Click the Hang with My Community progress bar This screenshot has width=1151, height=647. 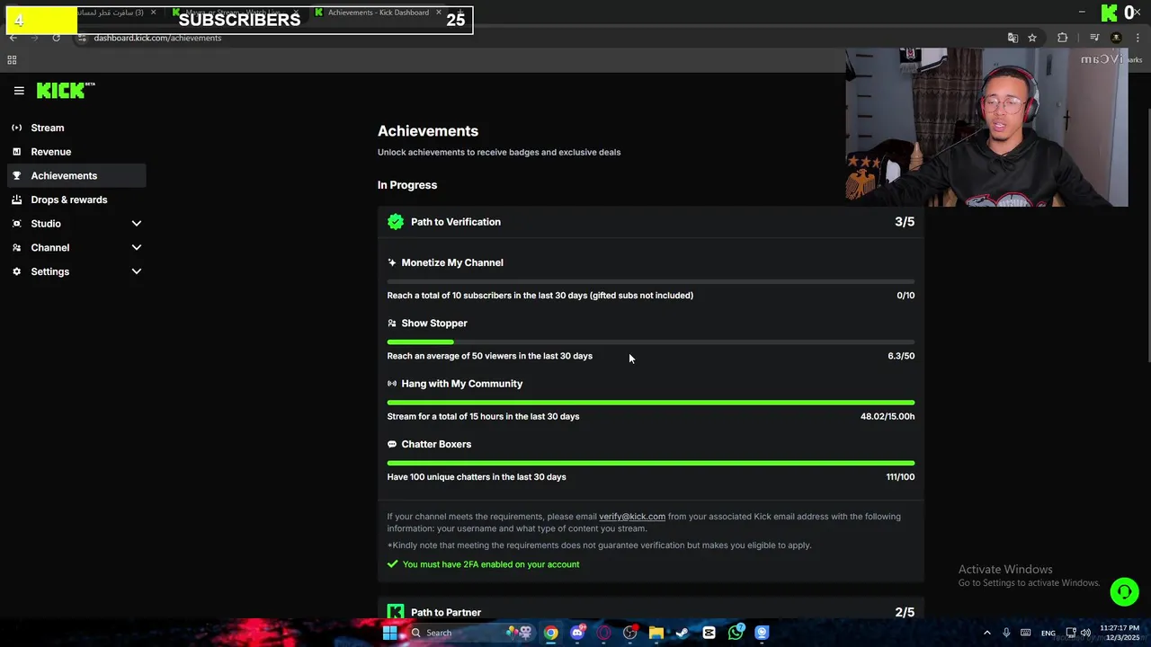click(651, 403)
